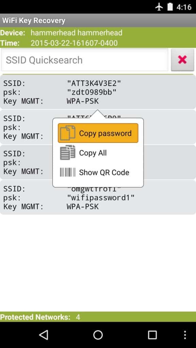Viewport: 196px width, 348px height.
Task: Tap the battery status icon
Action: pos(170,7)
